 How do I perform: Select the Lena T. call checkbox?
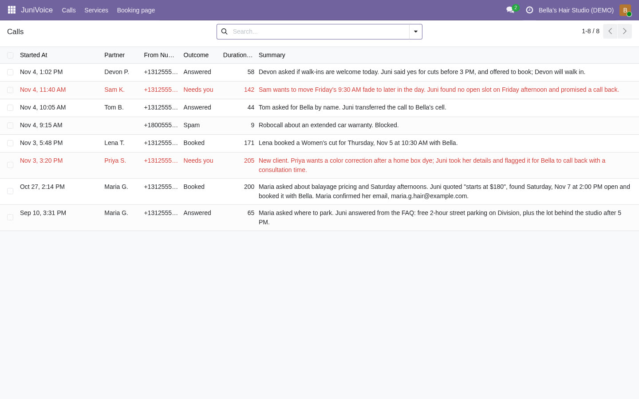pos(10,143)
